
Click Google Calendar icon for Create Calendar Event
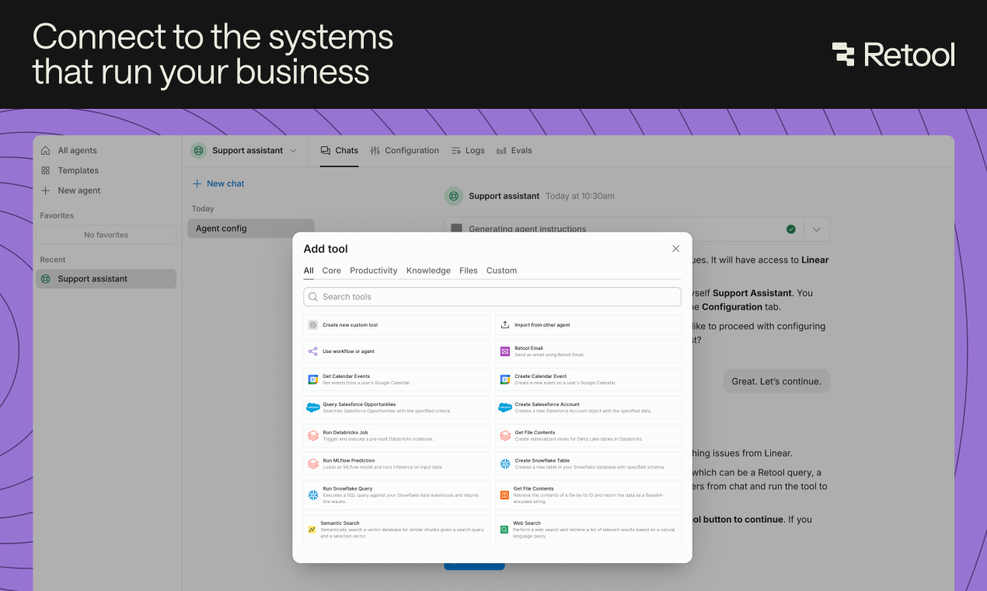tap(505, 379)
